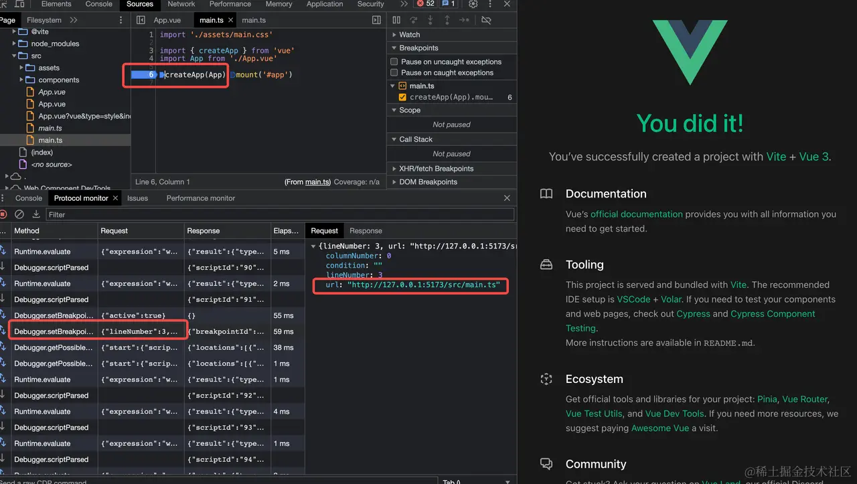
Task: Save Protocol monitor log download icon
Action: click(36, 214)
